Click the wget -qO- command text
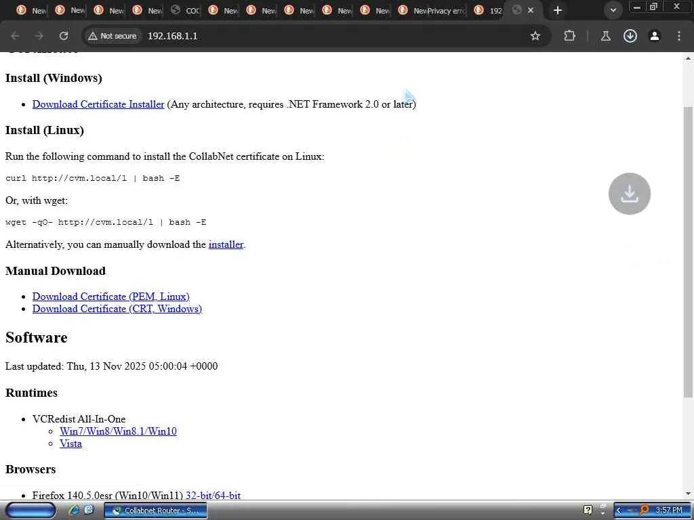The height and width of the screenshot is (520, 694). [x=106, y=222]
